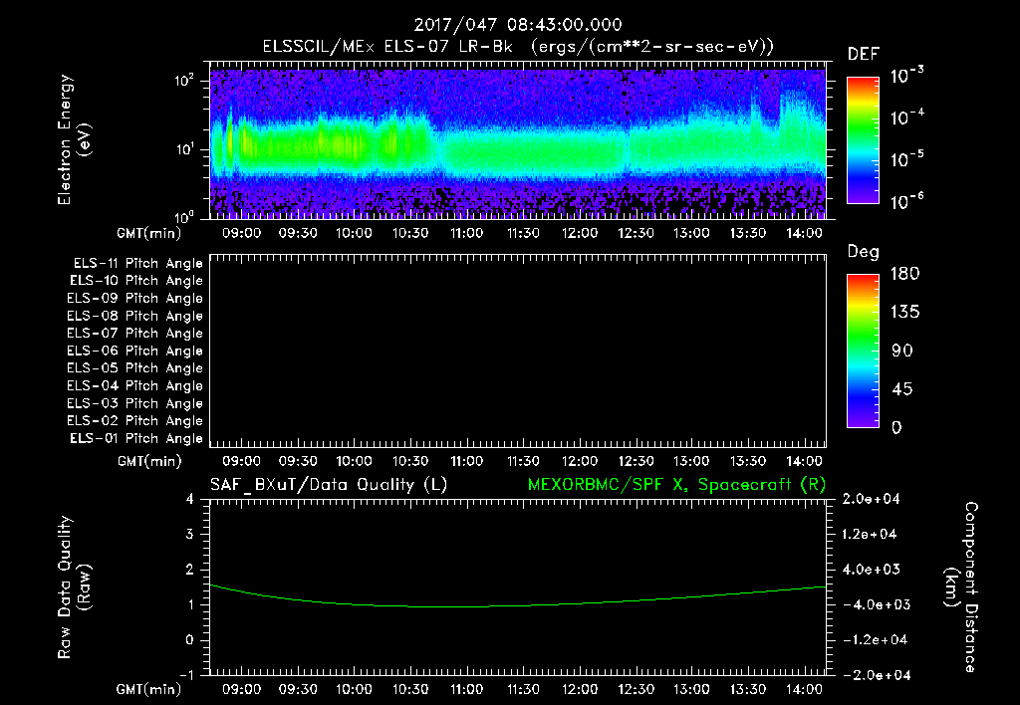The image size is (1020, 705).
Task: Click the 10^-3 DEF scale label
Action: [x=906, y=76]
